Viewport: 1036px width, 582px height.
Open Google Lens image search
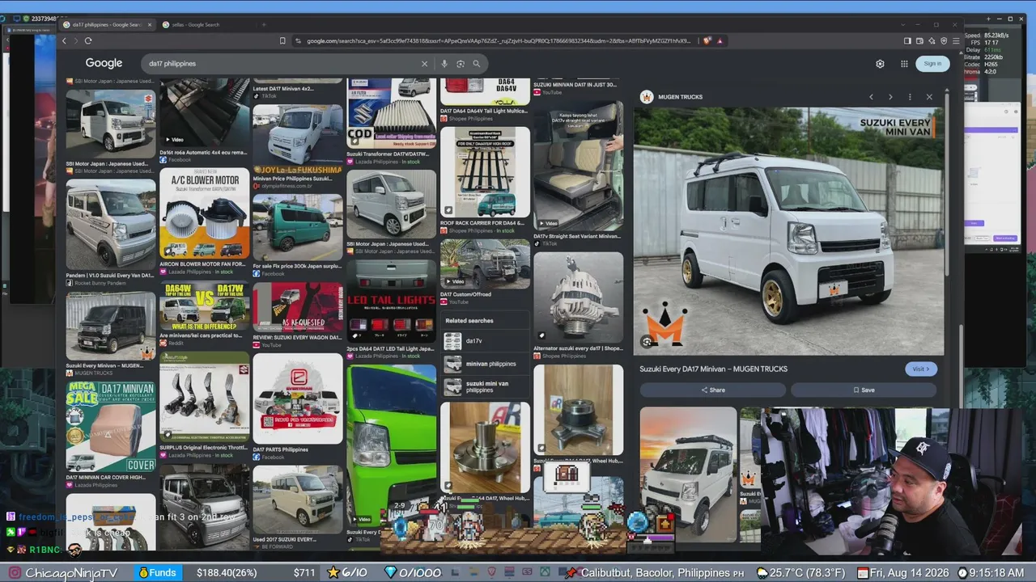pyautogui.click(x=461, y=64)
